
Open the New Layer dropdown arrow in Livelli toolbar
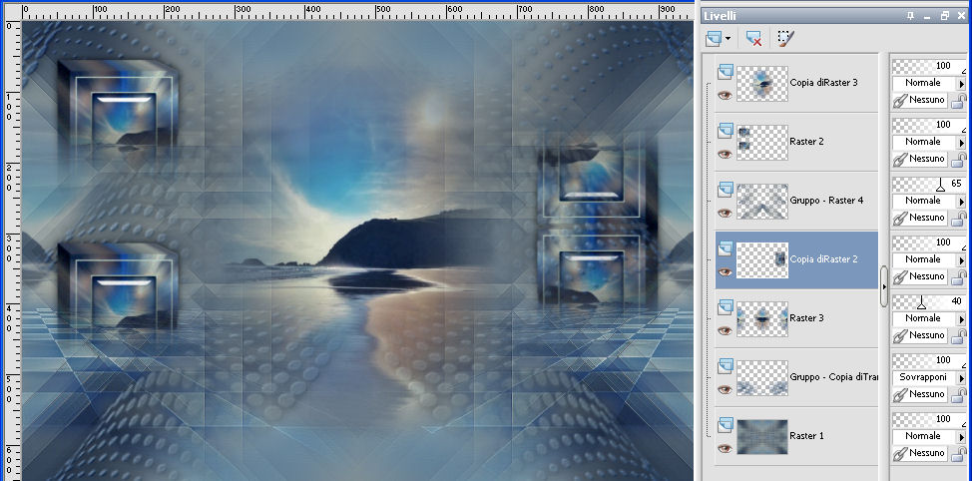pyautogui.click(x=728, y=39)
